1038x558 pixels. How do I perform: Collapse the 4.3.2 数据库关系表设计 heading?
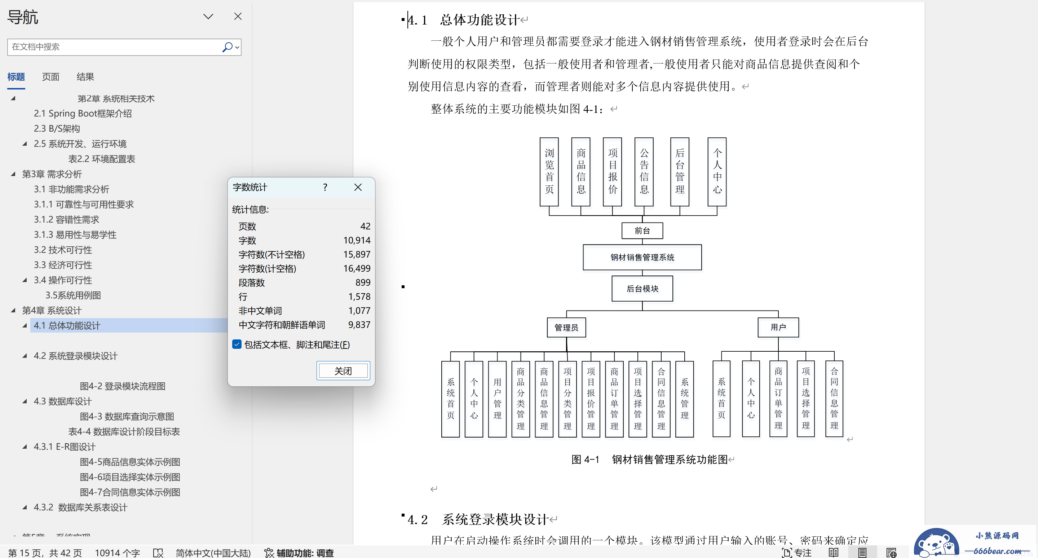click(x=25, y=507)
